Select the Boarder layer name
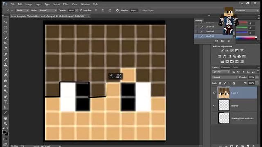262x147 pixels. click(235, 106)
